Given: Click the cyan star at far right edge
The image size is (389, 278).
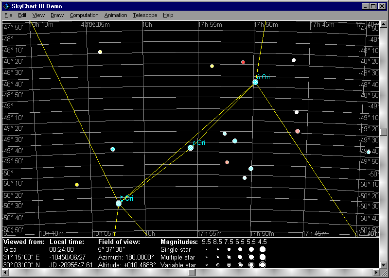Looking at the screenshot, I should coord(369,152).
